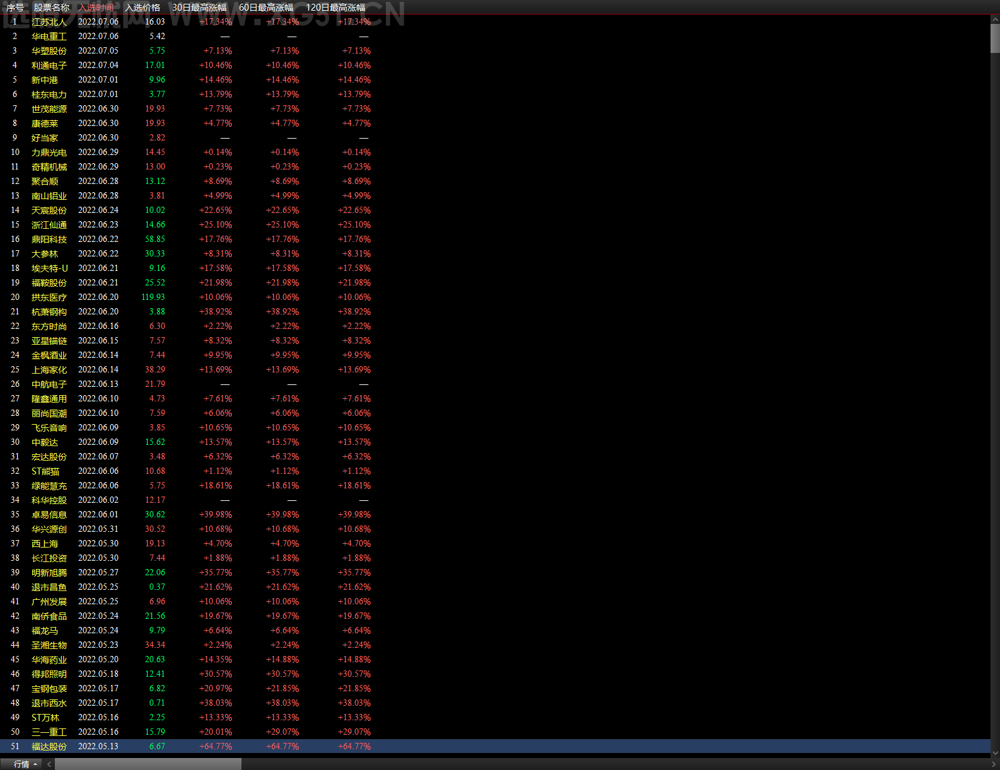Screen dimensions: 1000x770
Task: Sort by 60日最高涨幅 column header
Action: pyautogui.click(x=266, y=8)
